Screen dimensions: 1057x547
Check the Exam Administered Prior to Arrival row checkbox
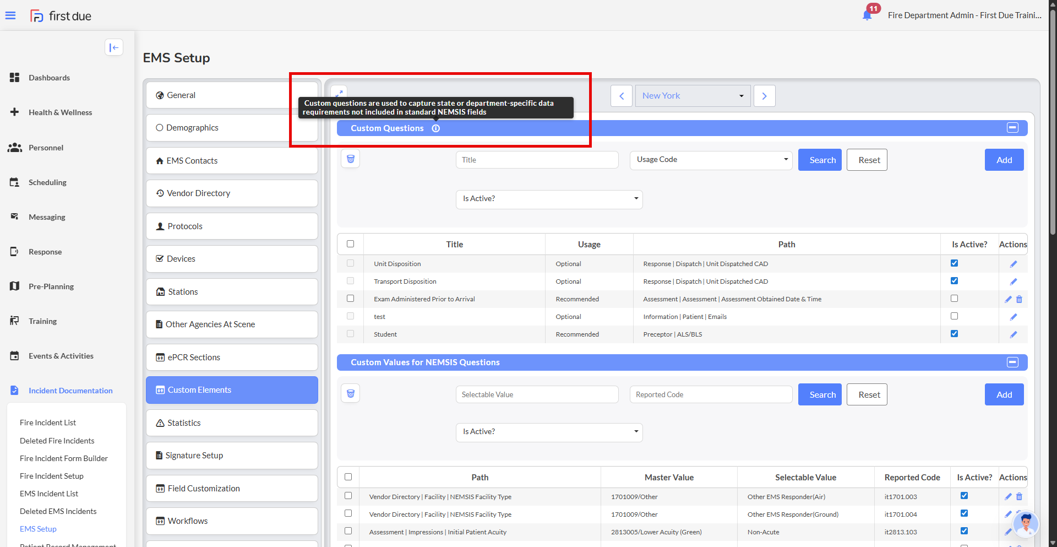click(350, 299)
